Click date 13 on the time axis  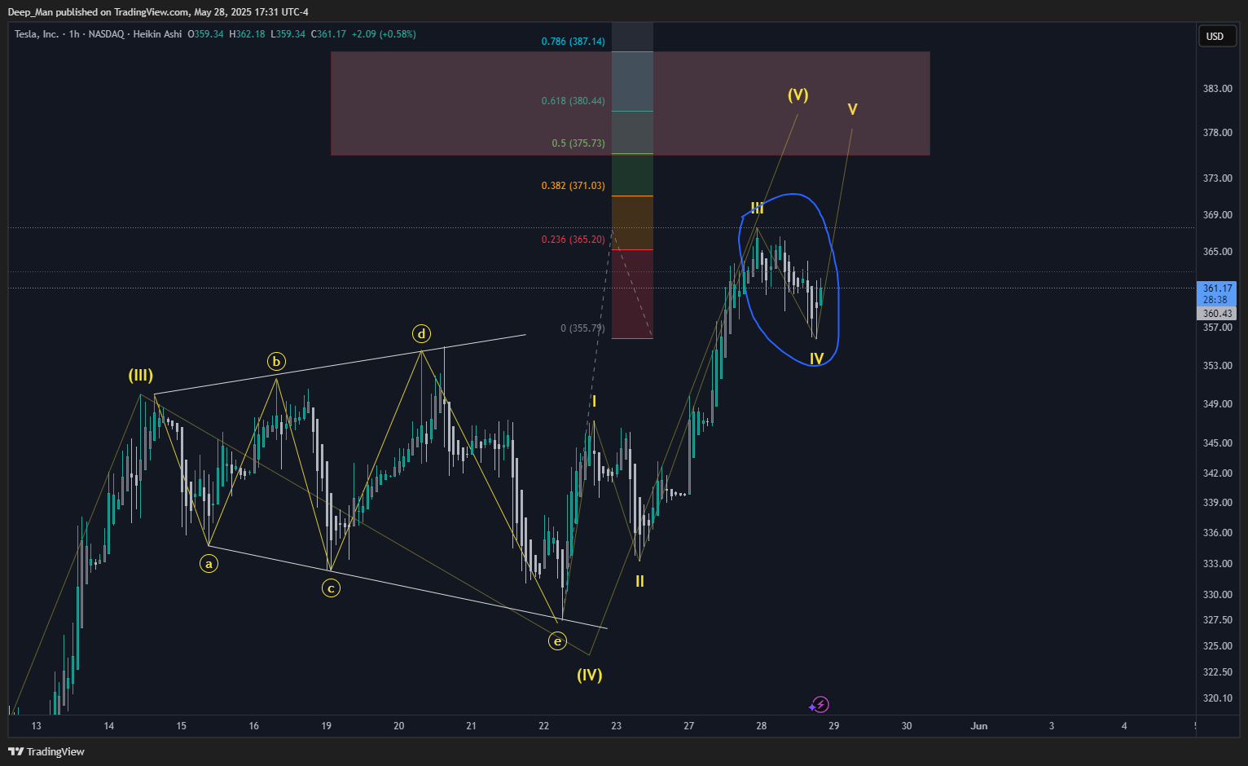click(36, 726)
